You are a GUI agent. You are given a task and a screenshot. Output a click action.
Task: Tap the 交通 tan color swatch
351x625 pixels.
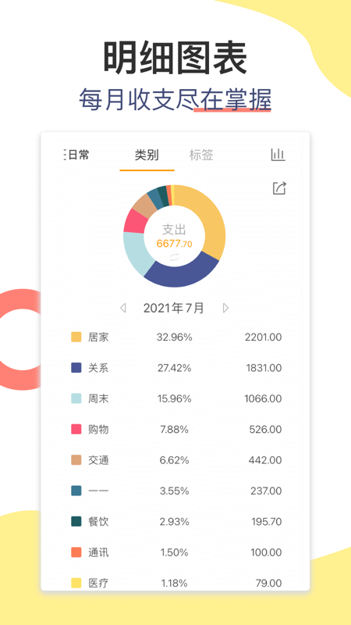pos(76,460)
